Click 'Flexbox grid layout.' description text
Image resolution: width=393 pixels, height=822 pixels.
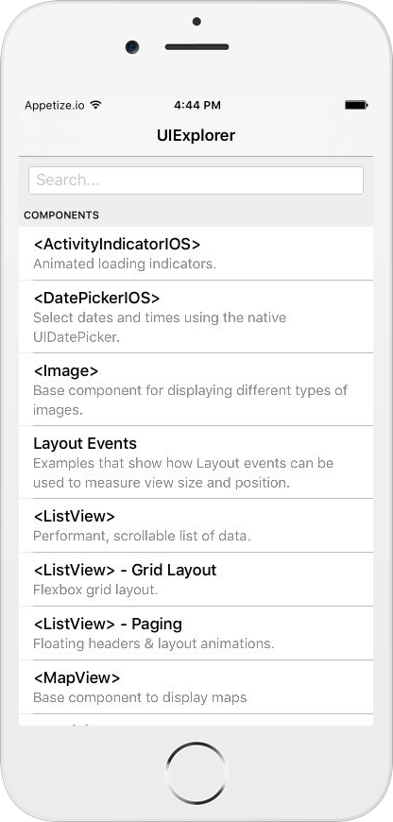tap(95, 590)
